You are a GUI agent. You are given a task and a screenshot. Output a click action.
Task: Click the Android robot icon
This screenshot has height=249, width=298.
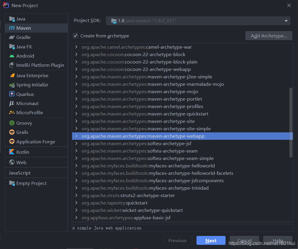[x=12, y=56]
